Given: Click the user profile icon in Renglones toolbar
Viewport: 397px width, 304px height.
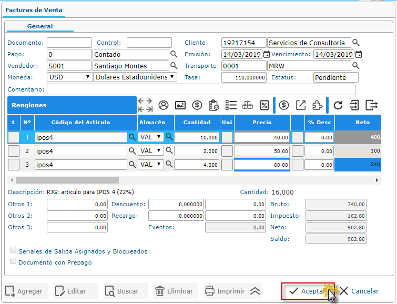Looking at the screenshot, I should coord(164,105).
